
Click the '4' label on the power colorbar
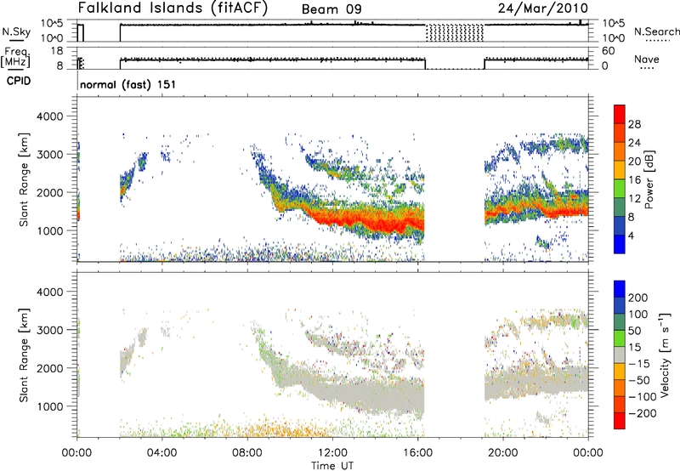(631, 235)
